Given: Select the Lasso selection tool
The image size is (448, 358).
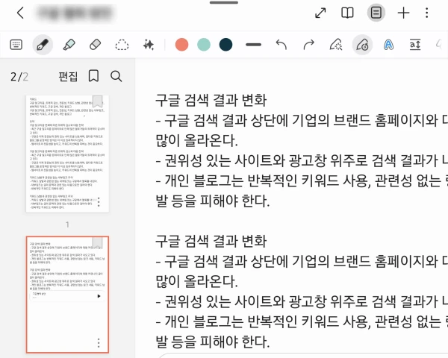Looking at the screenshot, I should coord(122,45).
